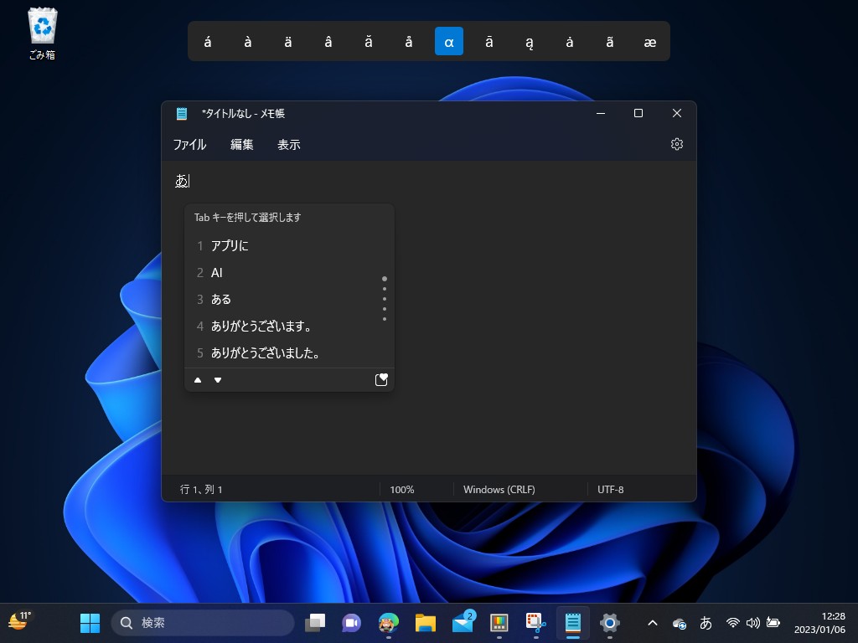Viewport: 858px width, 643px height.
Task: Open the Mail app in taskbar
Action: coord(463,622)
